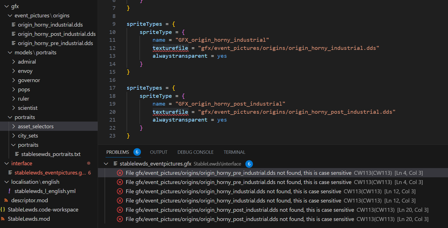
Task: Open origin_horny_pre_industrial.dds file icon
Action: [13, 43]
